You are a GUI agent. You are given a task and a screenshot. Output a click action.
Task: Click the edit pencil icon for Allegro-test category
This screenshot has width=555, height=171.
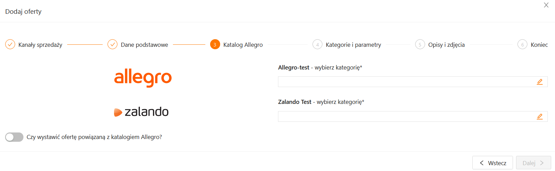click(x=539, y=82)
